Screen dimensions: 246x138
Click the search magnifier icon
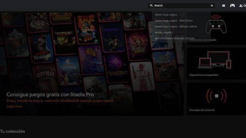[x=151, y=5]
